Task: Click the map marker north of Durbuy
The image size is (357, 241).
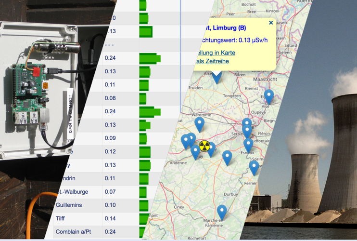Action: tap(227, 157)
